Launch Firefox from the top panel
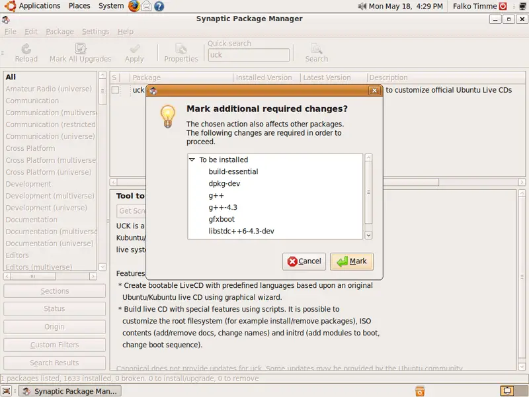 pos(134,6)
